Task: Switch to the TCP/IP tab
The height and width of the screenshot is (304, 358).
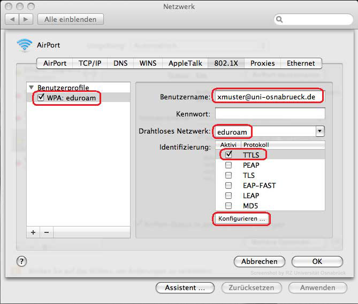Action: [90, 63]
